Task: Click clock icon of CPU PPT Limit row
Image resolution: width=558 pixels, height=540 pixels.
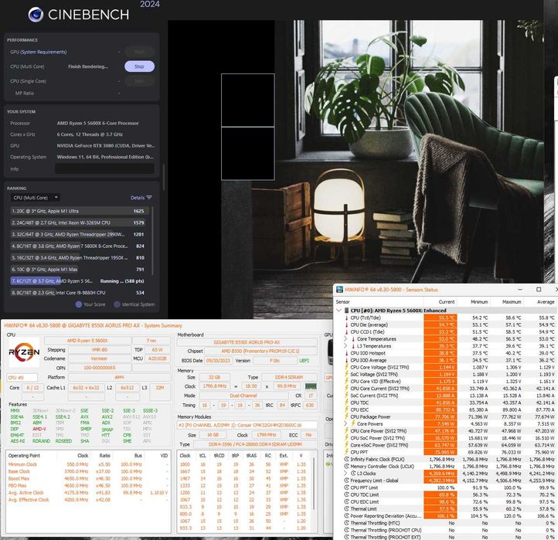Action: click(x=346, y=487)
